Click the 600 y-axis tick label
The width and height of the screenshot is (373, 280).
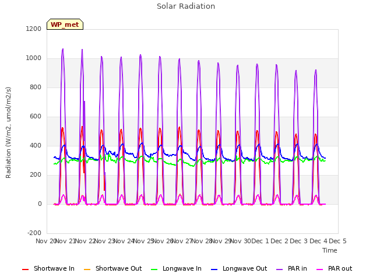click(x=36, y=117)
